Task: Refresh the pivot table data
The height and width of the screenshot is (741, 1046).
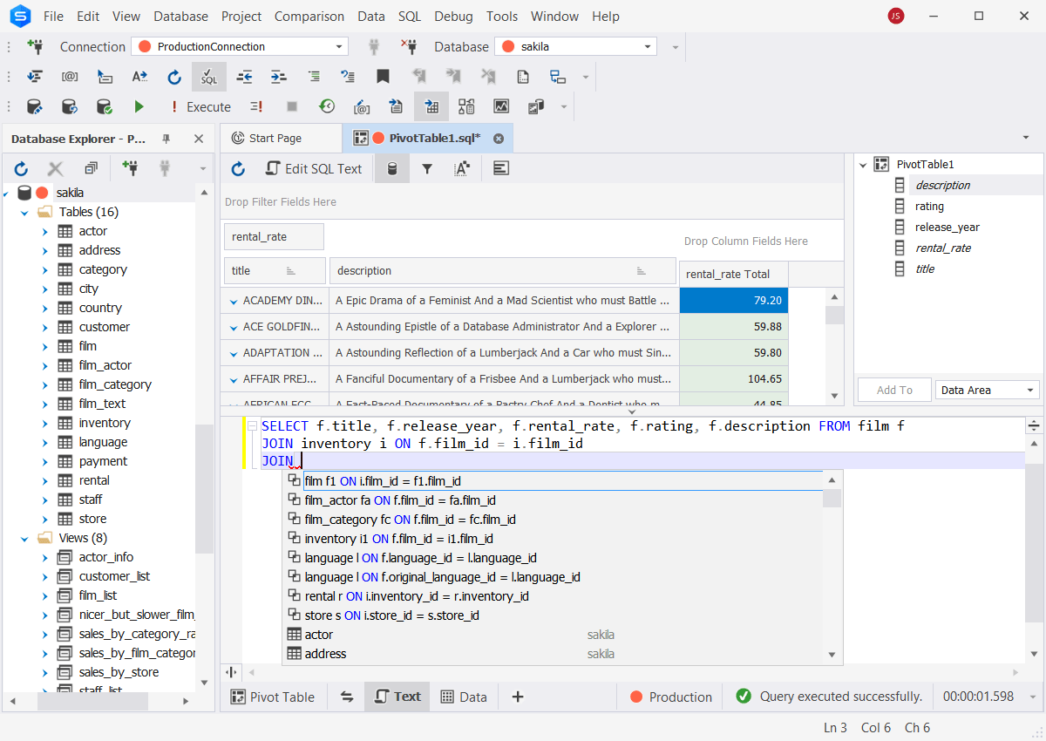Action: 238,168
